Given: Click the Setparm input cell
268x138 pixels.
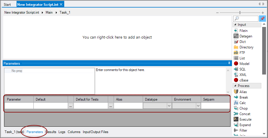Looking at the screenshot, I should pos(215,106).
